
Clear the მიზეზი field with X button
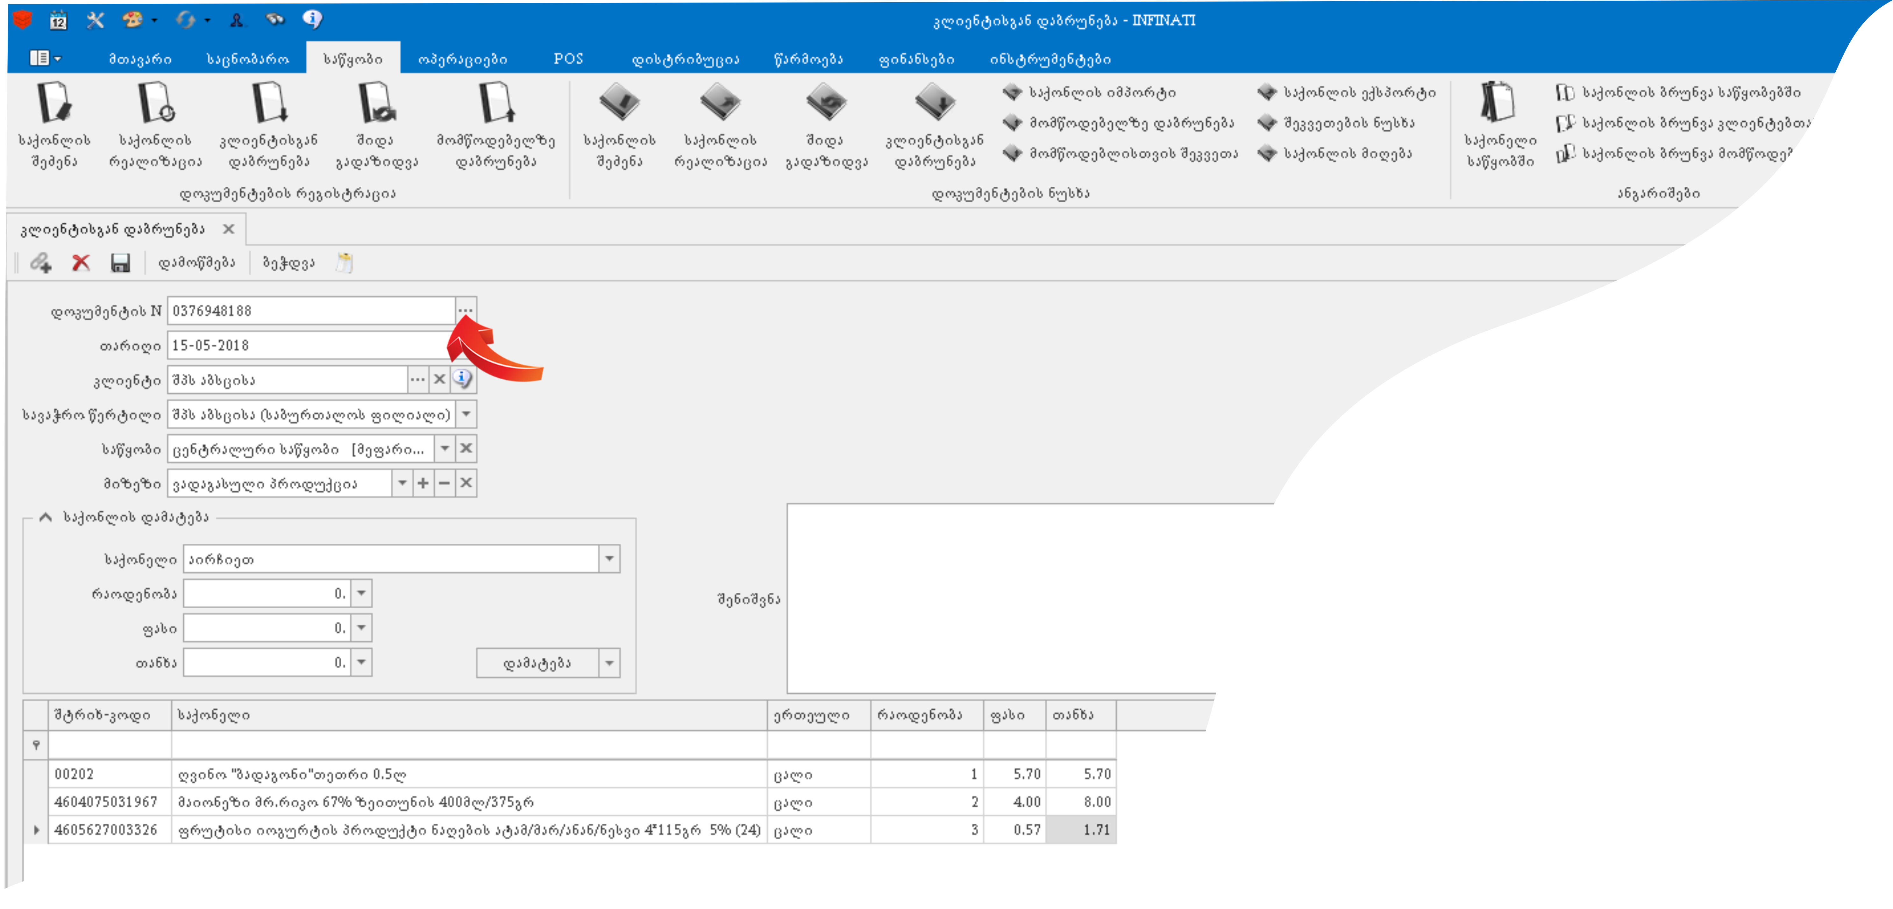pyautogui.click(x=466, y=483)
